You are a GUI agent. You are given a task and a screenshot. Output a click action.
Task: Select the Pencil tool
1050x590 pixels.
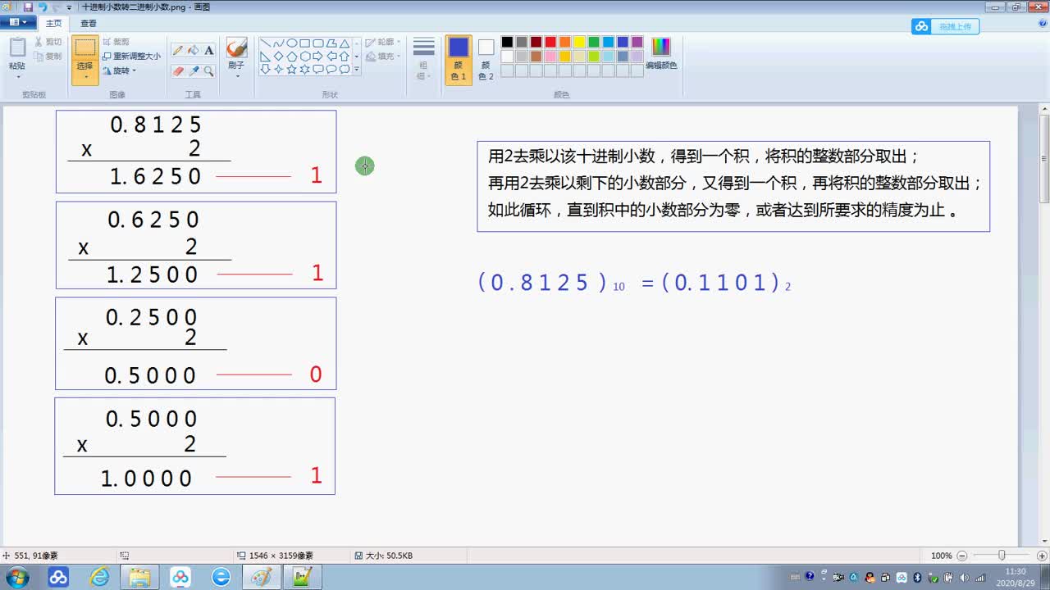(178, 50)
